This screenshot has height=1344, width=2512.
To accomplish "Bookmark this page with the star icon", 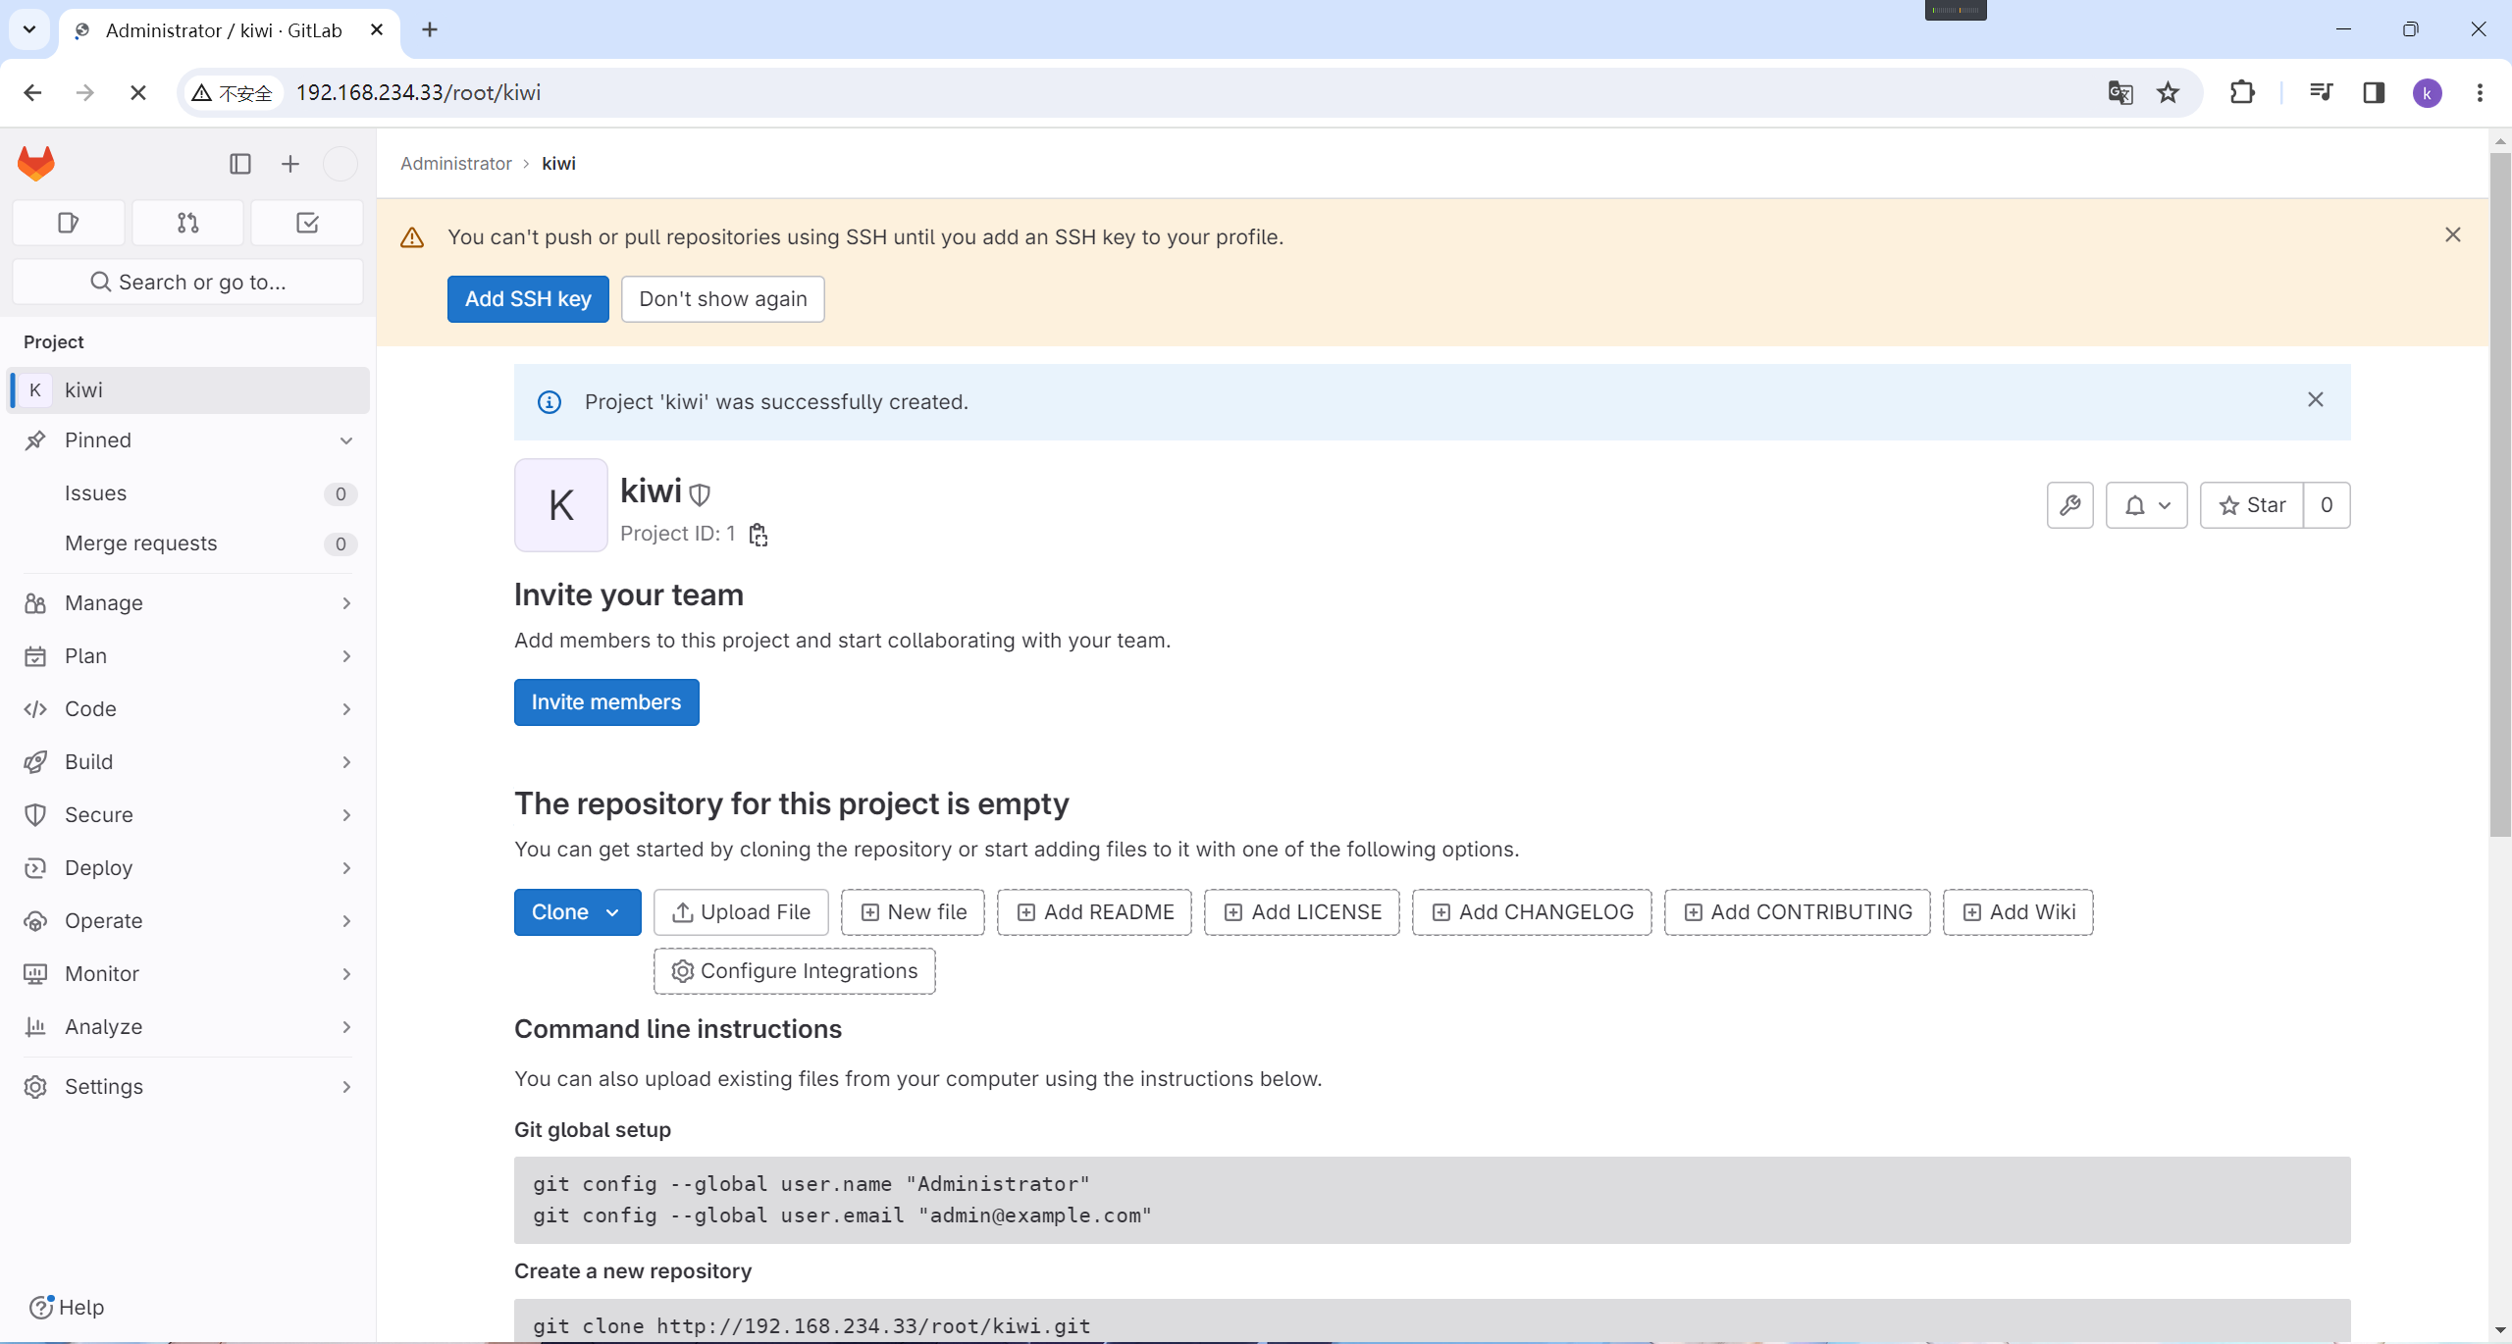I will pos(2168,93).
